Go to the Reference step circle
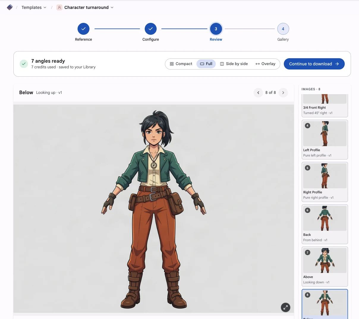359x319 pixels. 84,29
